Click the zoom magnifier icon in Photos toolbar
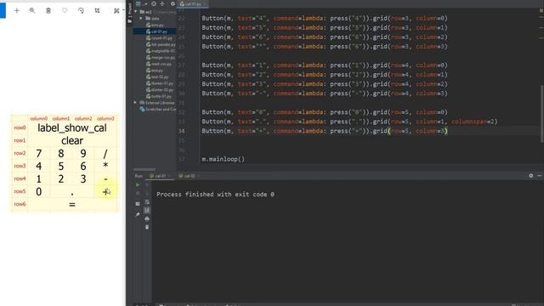 coord(32,11)
